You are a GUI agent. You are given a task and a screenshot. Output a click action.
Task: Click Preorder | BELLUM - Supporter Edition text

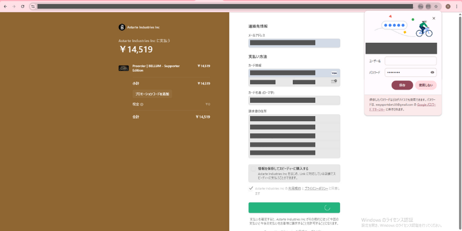(156, 68)
